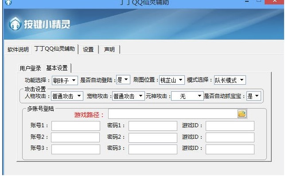Viewport: 285px width, 176px height.
Task: Click the 账号3 label
Action: (39, 148)
